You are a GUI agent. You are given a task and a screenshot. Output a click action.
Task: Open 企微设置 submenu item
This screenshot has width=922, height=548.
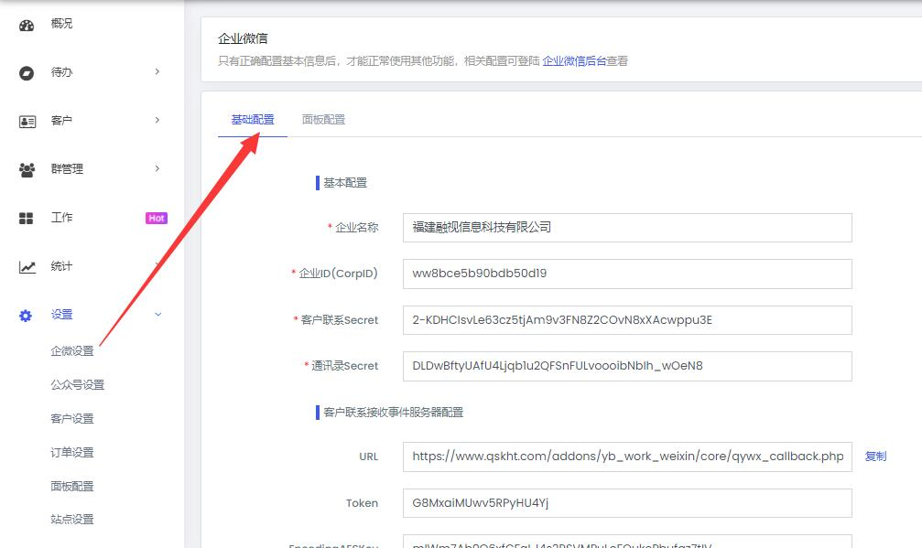[x=72, y=351]
